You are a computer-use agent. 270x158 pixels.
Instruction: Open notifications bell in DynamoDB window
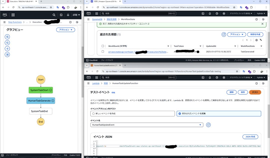coord(210,13)
